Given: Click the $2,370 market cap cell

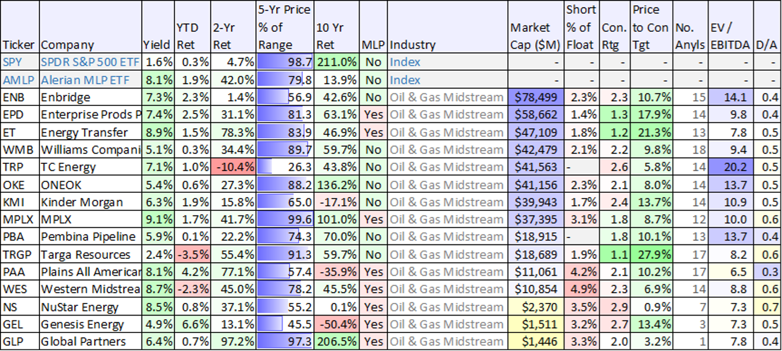Looking at the screenshot, I should 537,307.
